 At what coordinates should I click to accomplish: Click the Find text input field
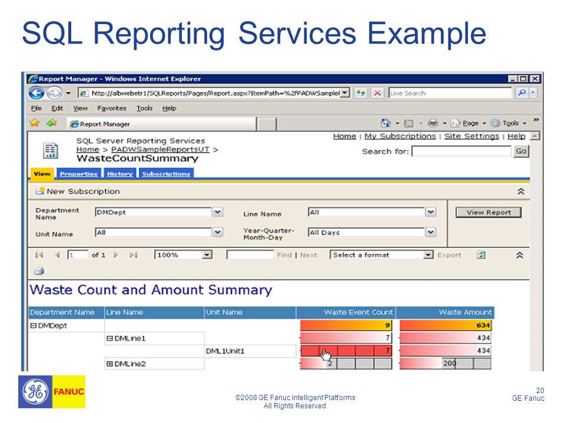[x=250, y=255]
